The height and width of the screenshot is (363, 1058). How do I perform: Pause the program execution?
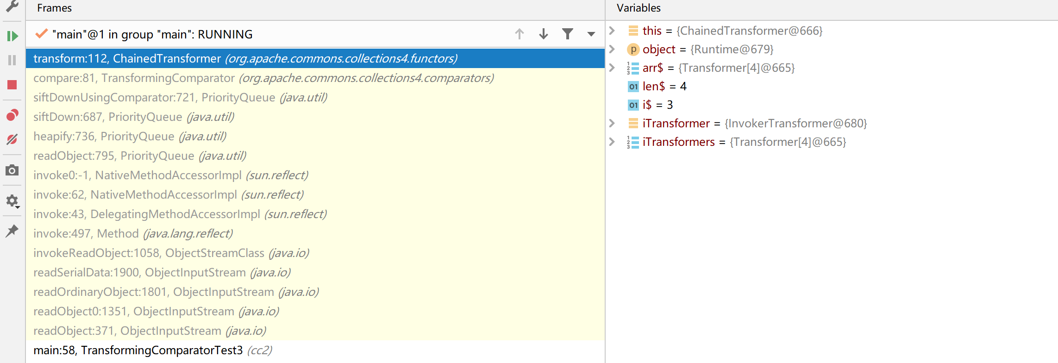[x=12, y=60]
